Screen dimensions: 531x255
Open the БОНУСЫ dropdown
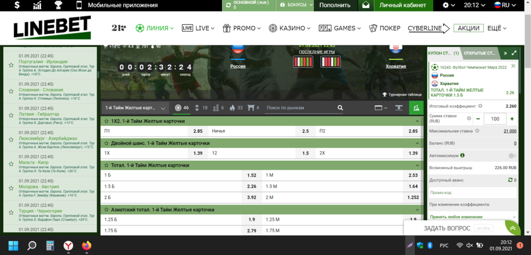click(294, 5)
